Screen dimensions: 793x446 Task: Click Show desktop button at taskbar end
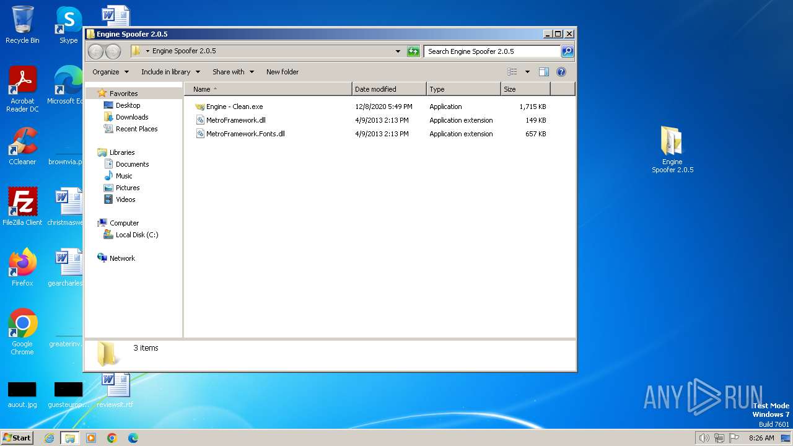click(x=786, y=438)
